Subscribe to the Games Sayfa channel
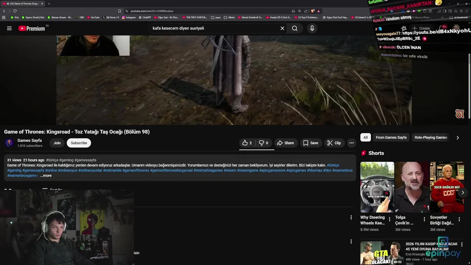The image size is (471, 265). click(x=79, y=143)
